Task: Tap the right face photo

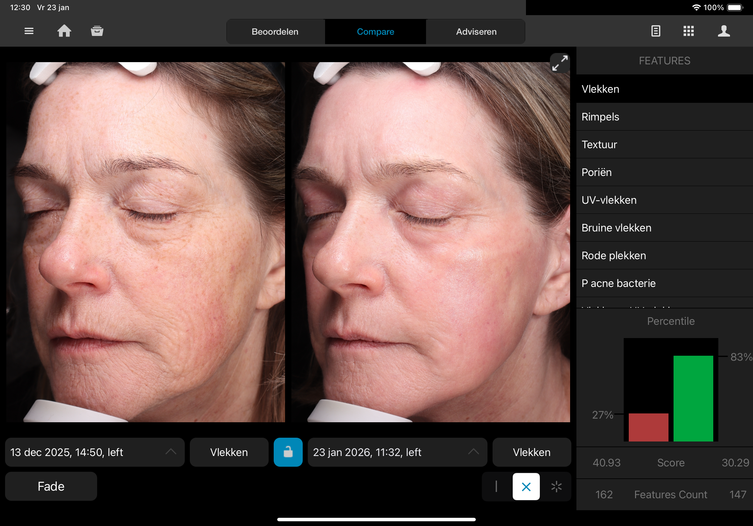Action: click(431, 242)
